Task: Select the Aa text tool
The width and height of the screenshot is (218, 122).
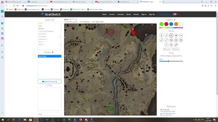Action: 181,35
